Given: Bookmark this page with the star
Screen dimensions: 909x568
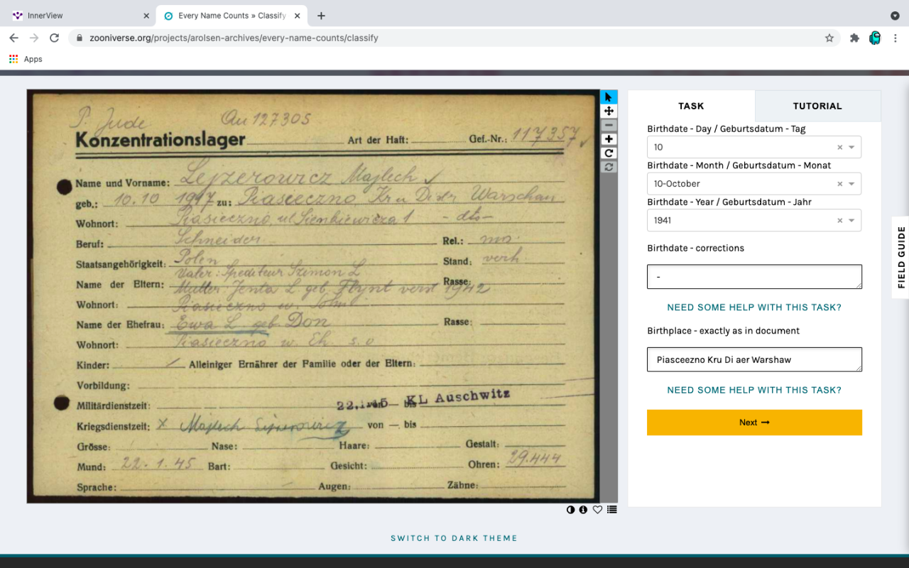Looking at the screenshot, I should [x=829, y=38].
